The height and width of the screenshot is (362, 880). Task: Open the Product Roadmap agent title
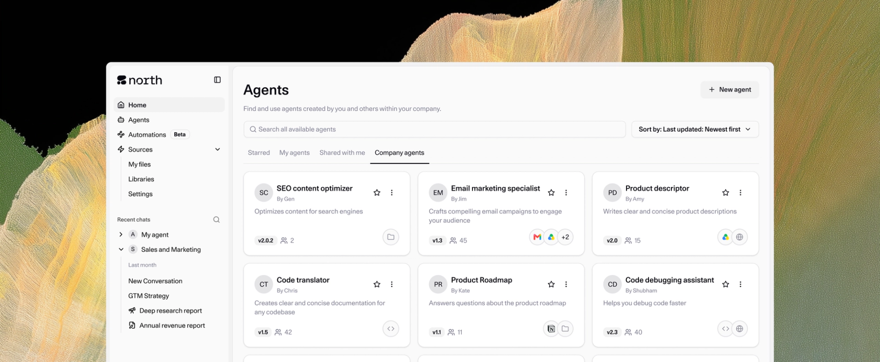pos(482,280)
